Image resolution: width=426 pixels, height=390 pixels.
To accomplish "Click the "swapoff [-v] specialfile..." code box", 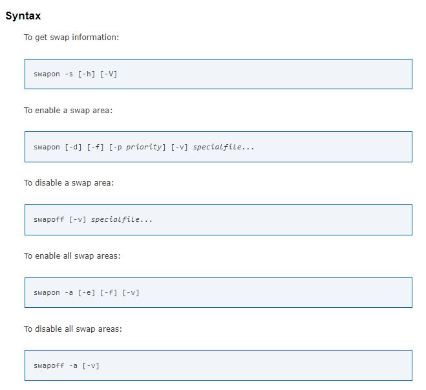I will click(x=218, y=220).
